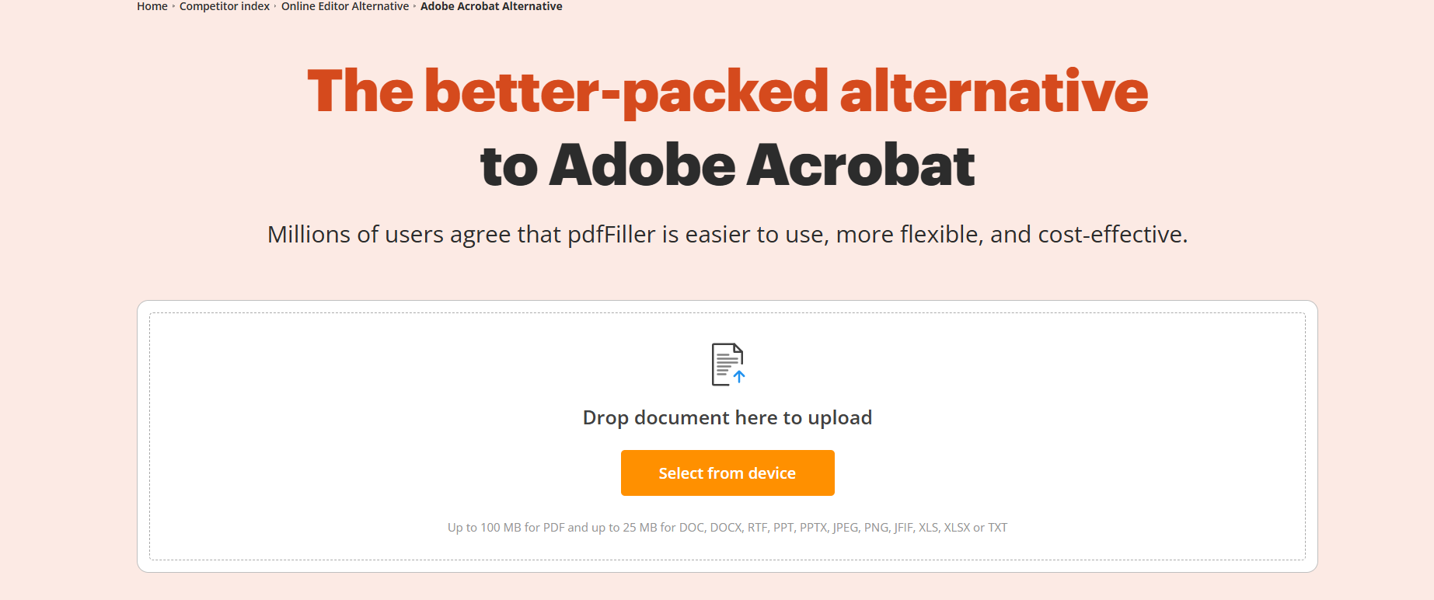This screenshot has height=600, width=1434.
Task: Click the separator arrow after Competitor index
Action: click(x=275, y=6)
